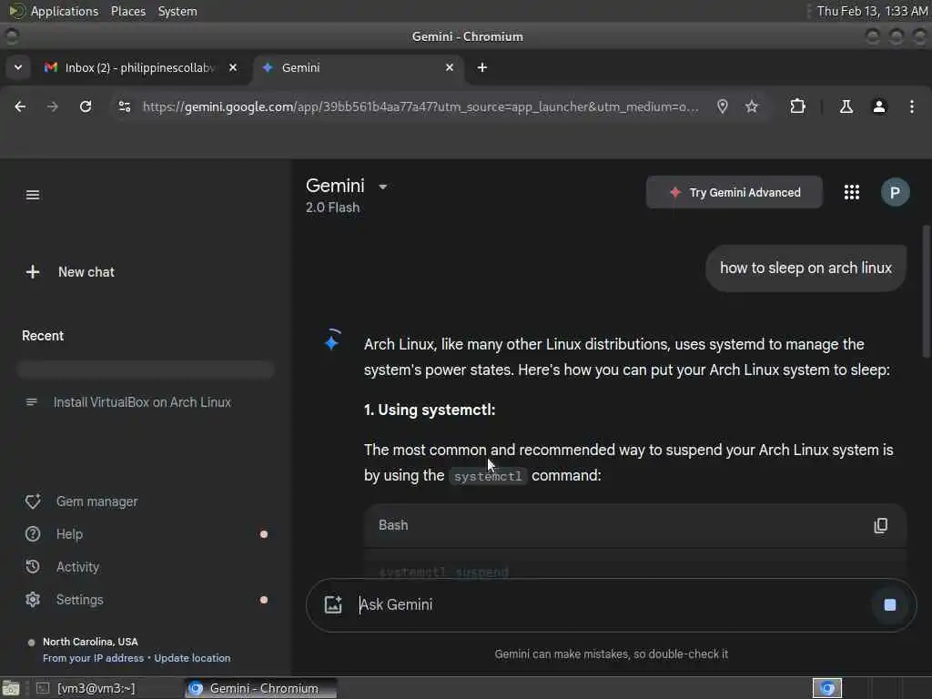Click the Gemini sparkle response icon
The image size is (932, 699).
coord(331,341)
